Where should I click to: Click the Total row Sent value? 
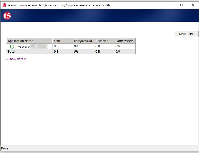[x=56, y=52]
